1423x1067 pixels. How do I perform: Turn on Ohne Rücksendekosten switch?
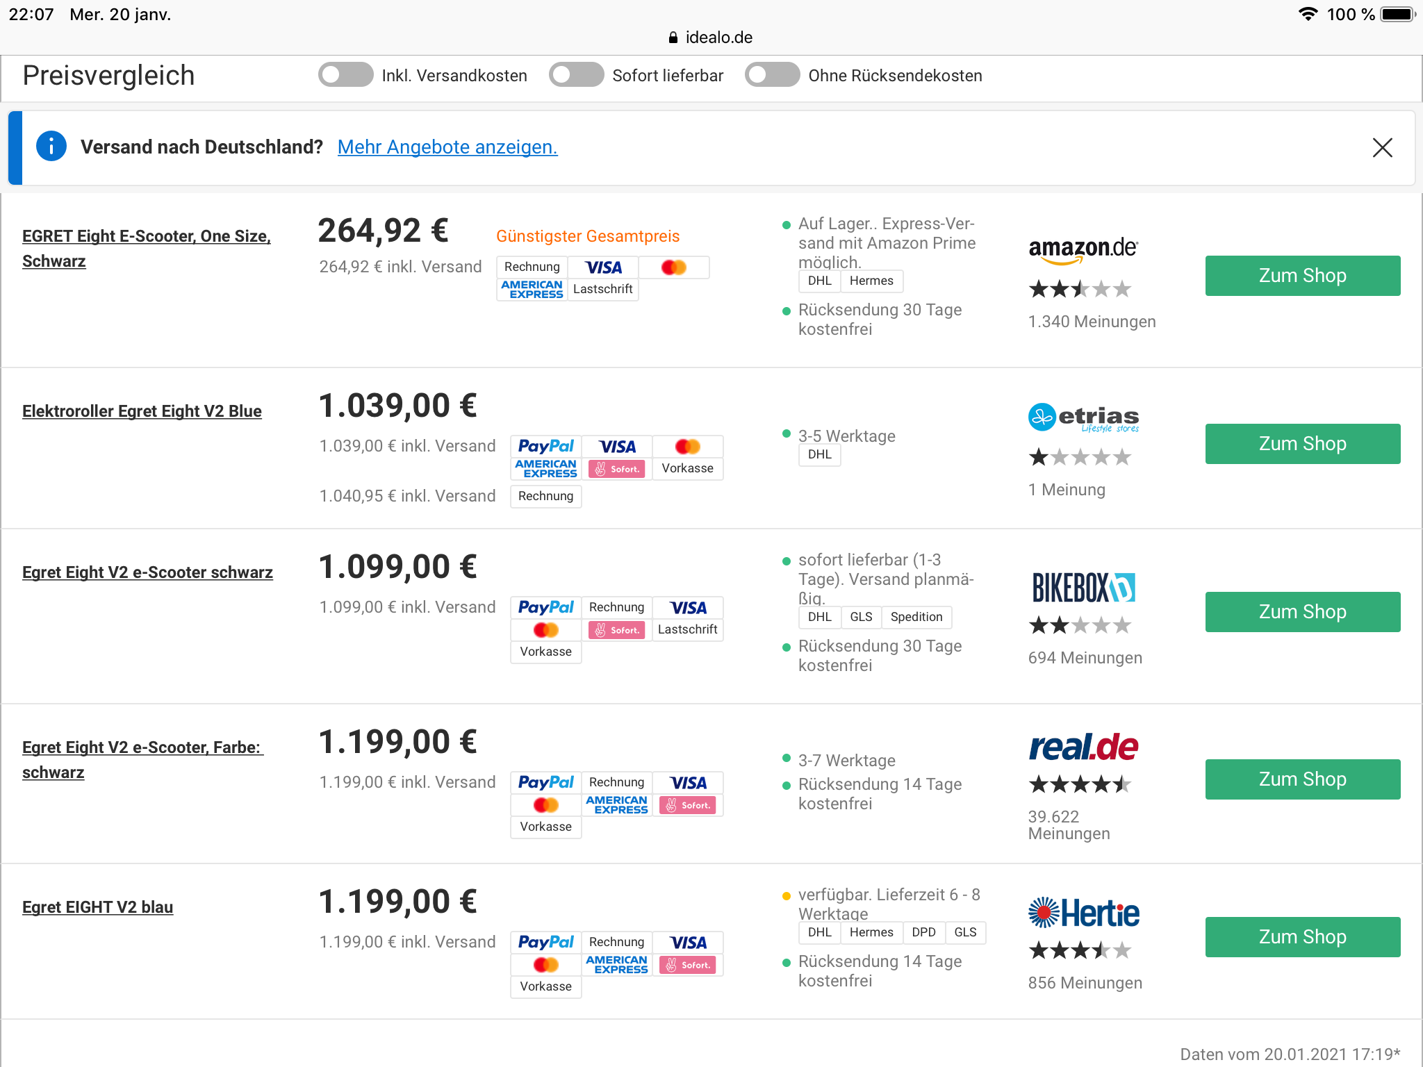click(772, 75)
